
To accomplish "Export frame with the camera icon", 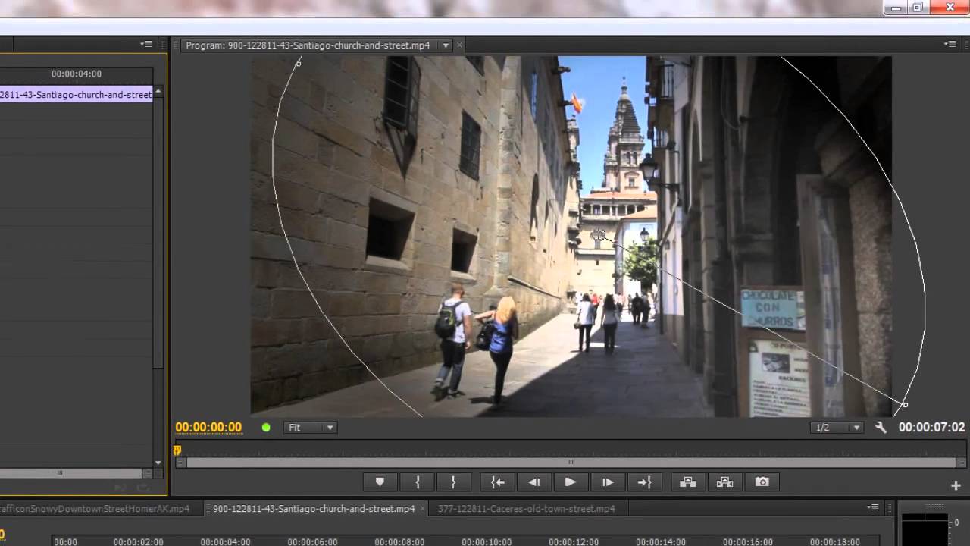I will (x=762, y=482).
